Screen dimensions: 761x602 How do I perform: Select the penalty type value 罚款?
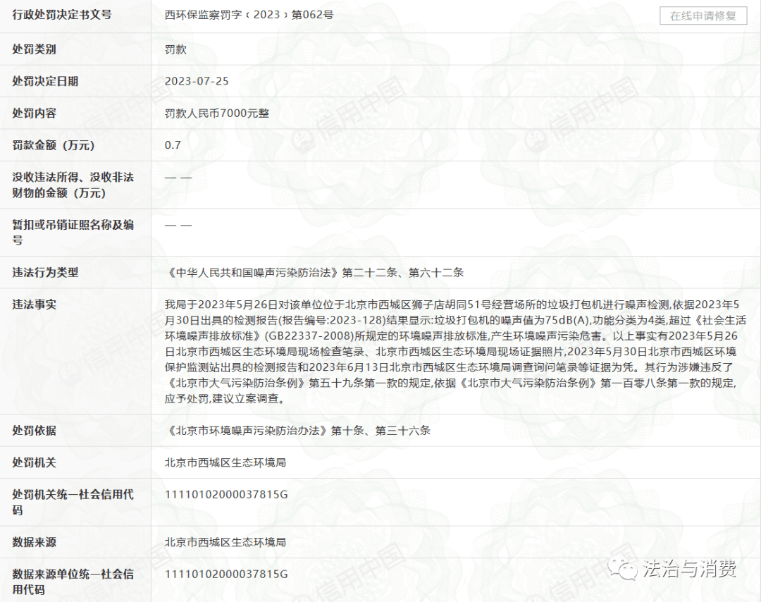pos(175,49)
